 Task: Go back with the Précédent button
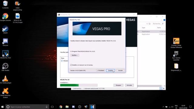pos(101,71)
